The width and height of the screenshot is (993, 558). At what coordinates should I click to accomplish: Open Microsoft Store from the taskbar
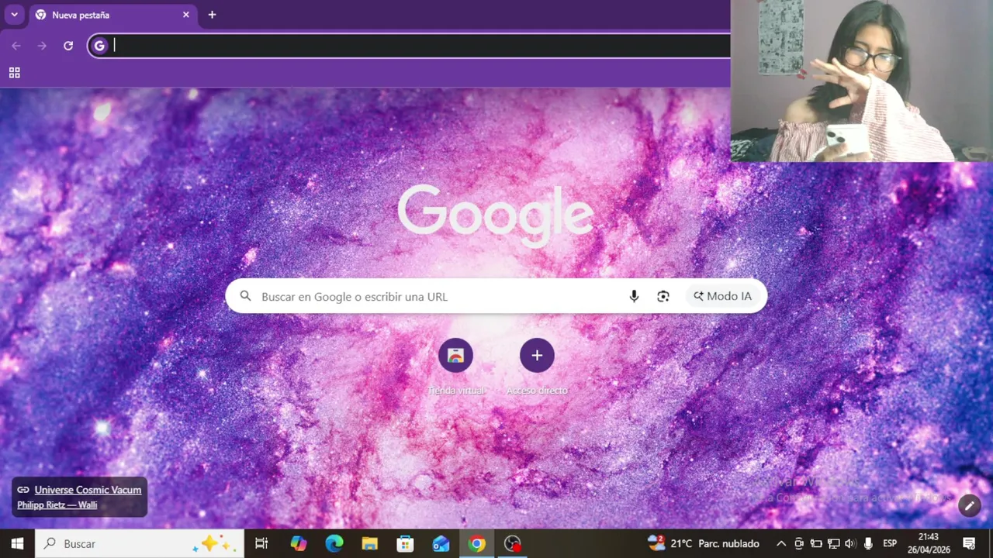(405, 544)
